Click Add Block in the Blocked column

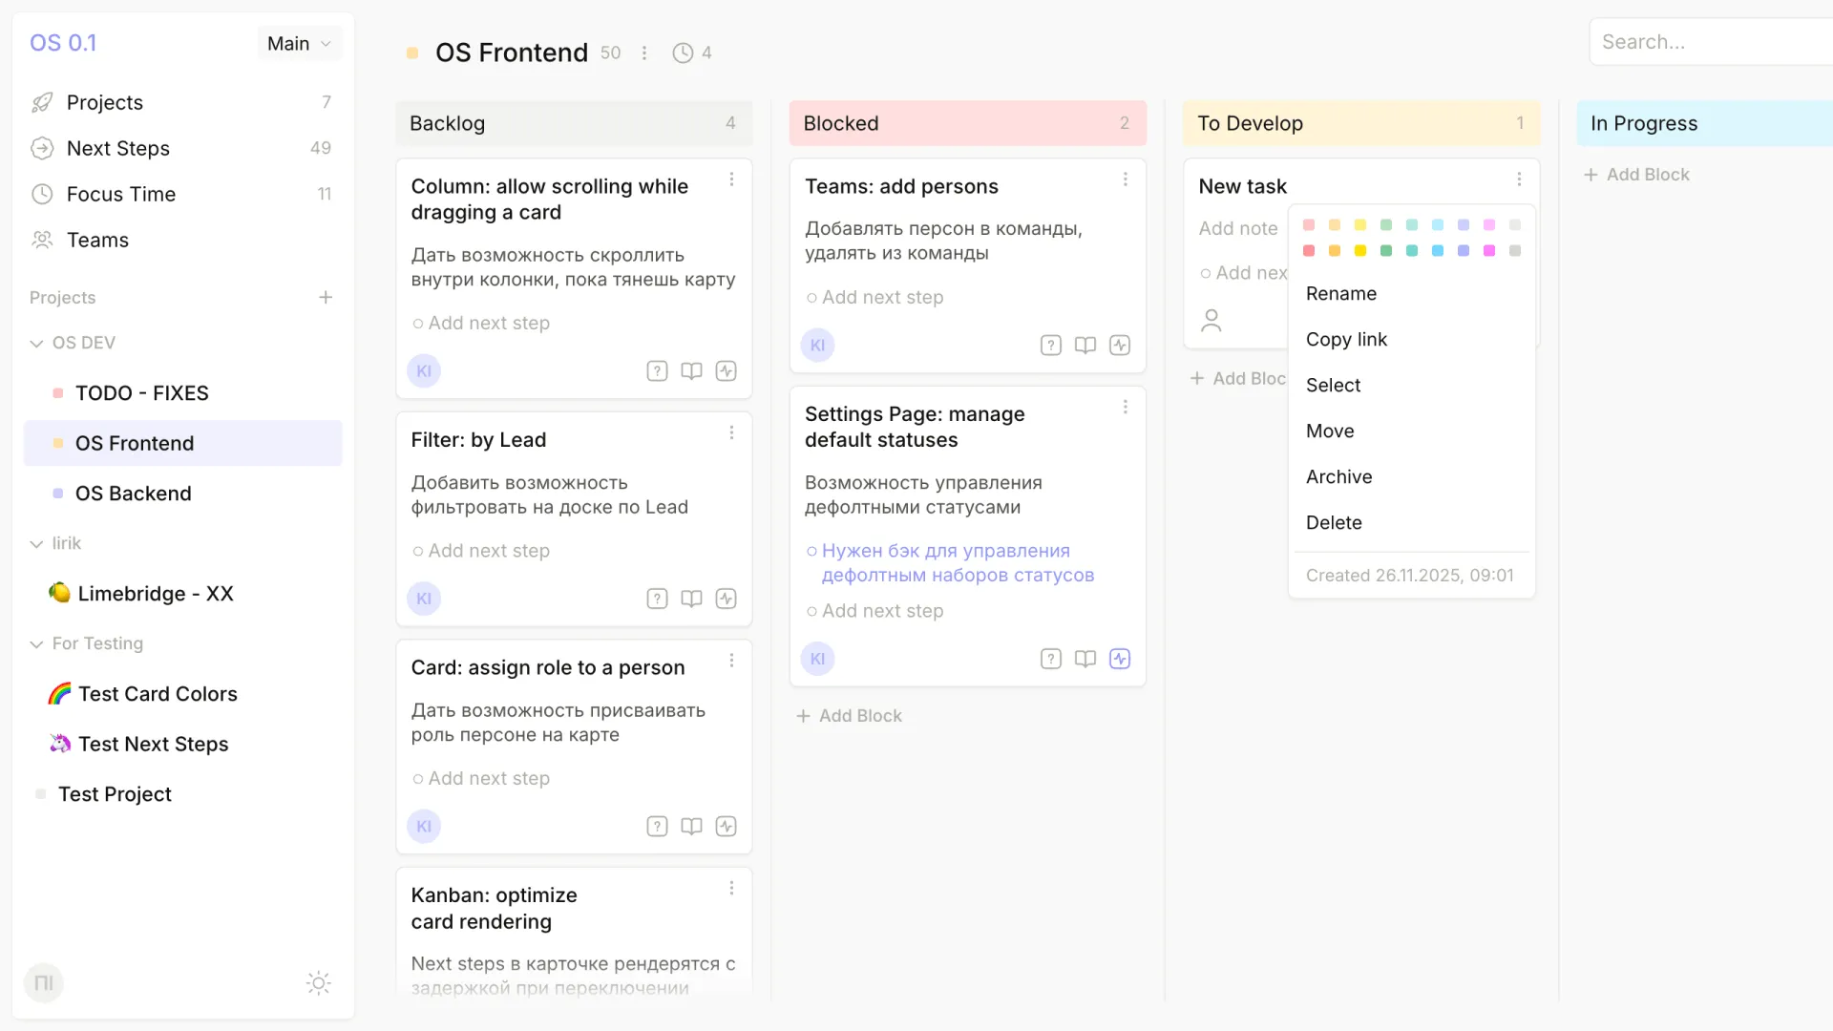click(x=849, y=715)
